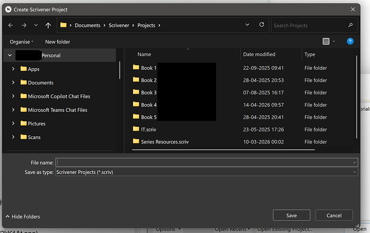Change the view layout icon
Image resolution: width=370 pixels, height=233 pixels.
point(326,41)
